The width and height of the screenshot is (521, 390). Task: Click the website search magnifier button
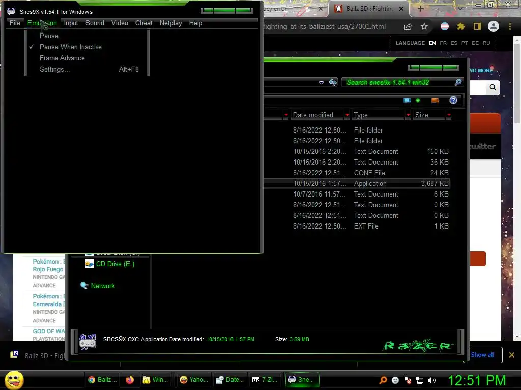coord(493,87)
